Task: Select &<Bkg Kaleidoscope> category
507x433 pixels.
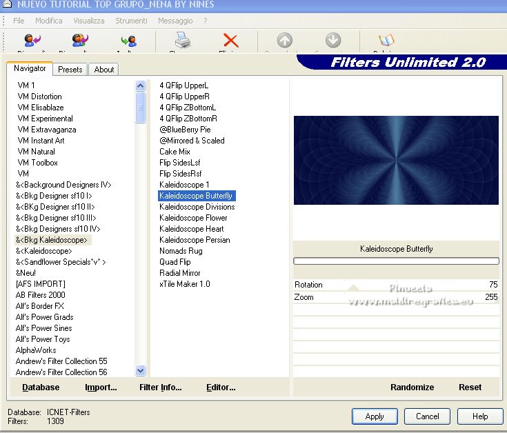Action: (x=52, y=240)
